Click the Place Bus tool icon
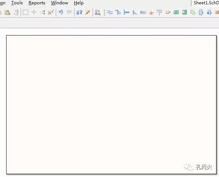219x177 pixels. coord(118,12)
